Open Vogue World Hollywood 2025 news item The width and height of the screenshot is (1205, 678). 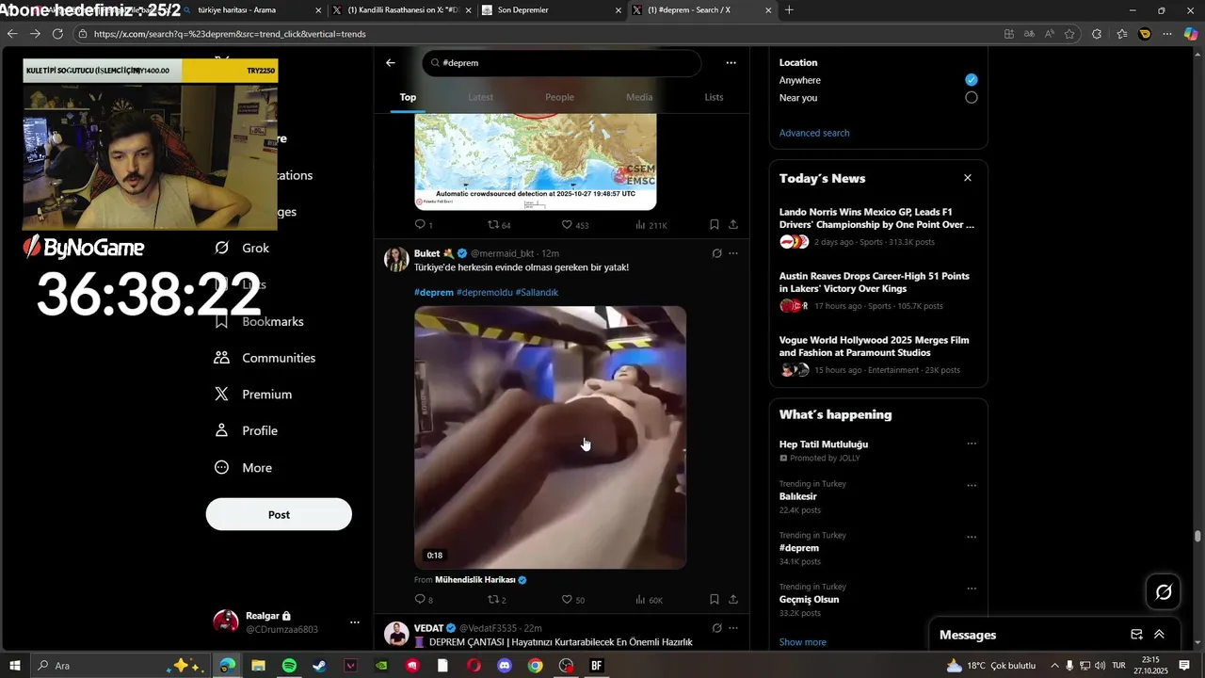[877, 355]
